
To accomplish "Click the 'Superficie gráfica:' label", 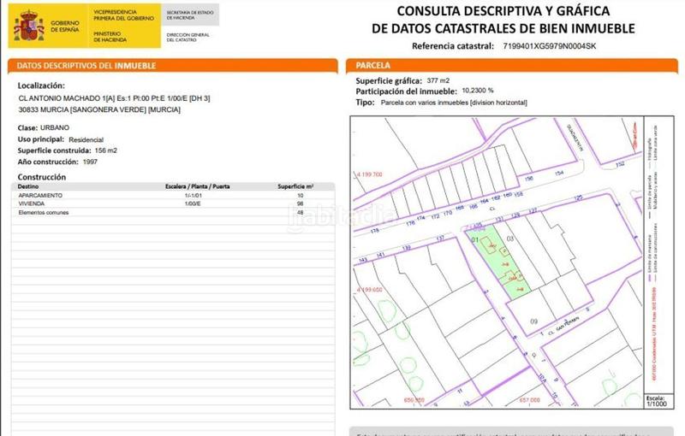I will pyautogui.click(x=389, y=80).
